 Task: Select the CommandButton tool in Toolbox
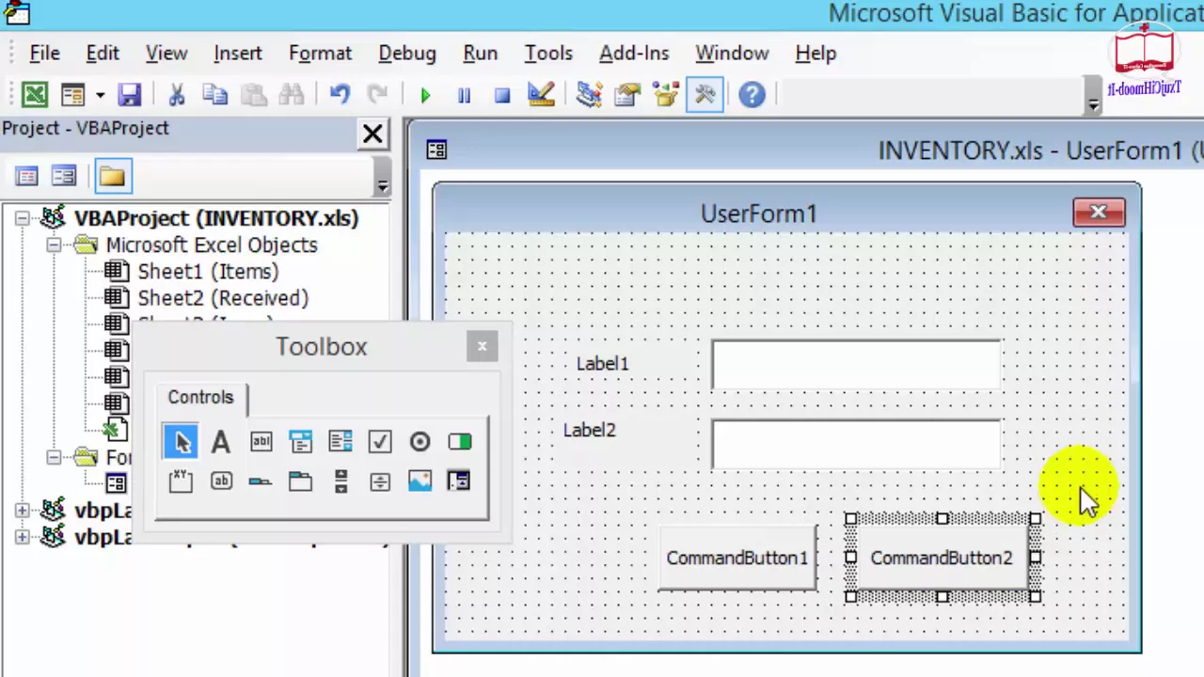221,481
